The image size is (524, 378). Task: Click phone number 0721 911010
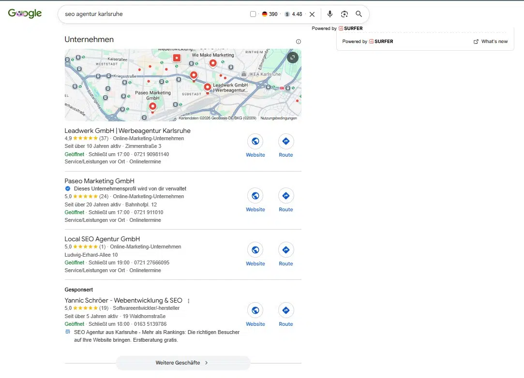(149, 212)
